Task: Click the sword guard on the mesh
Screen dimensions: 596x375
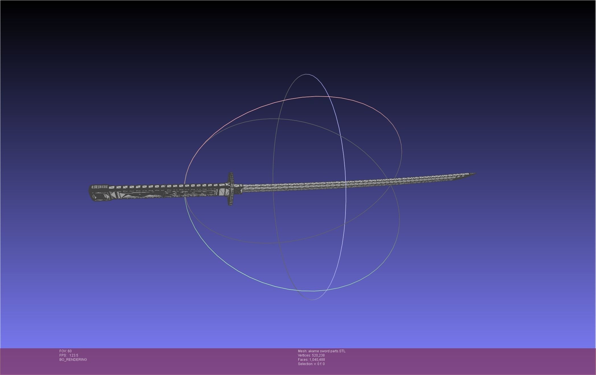Action: pos(231,189)
